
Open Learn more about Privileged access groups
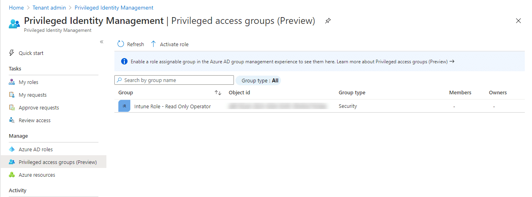tap(392, 62)
